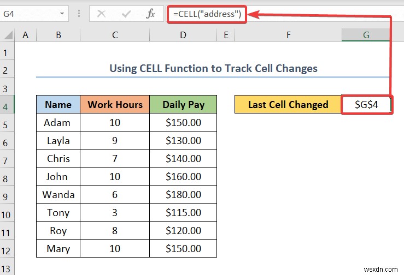Click Roy's work hours value 8
The width and height of the screenshot is (404, 275).
tap(115, 230)
